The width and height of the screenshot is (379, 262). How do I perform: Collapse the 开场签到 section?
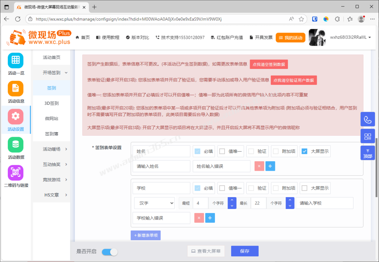52,73
